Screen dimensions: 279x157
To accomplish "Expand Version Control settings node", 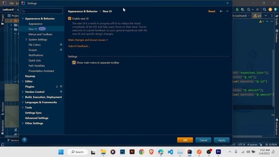I will 23,92.
